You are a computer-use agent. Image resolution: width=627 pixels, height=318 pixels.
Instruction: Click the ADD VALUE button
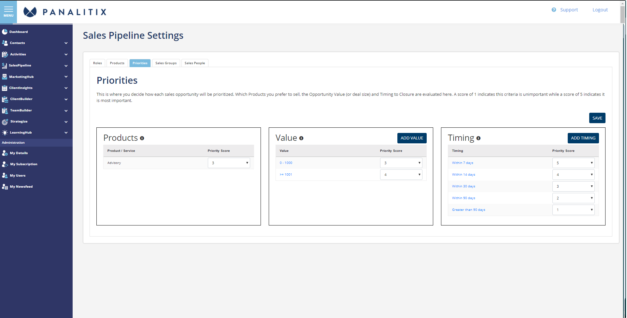pos(412,138)
